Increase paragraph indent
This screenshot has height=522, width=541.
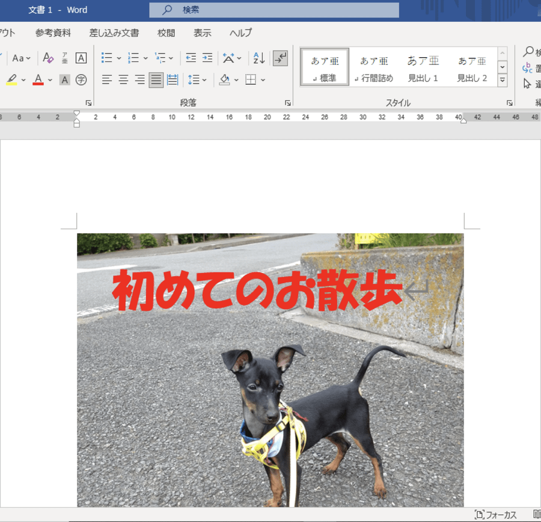207,58
